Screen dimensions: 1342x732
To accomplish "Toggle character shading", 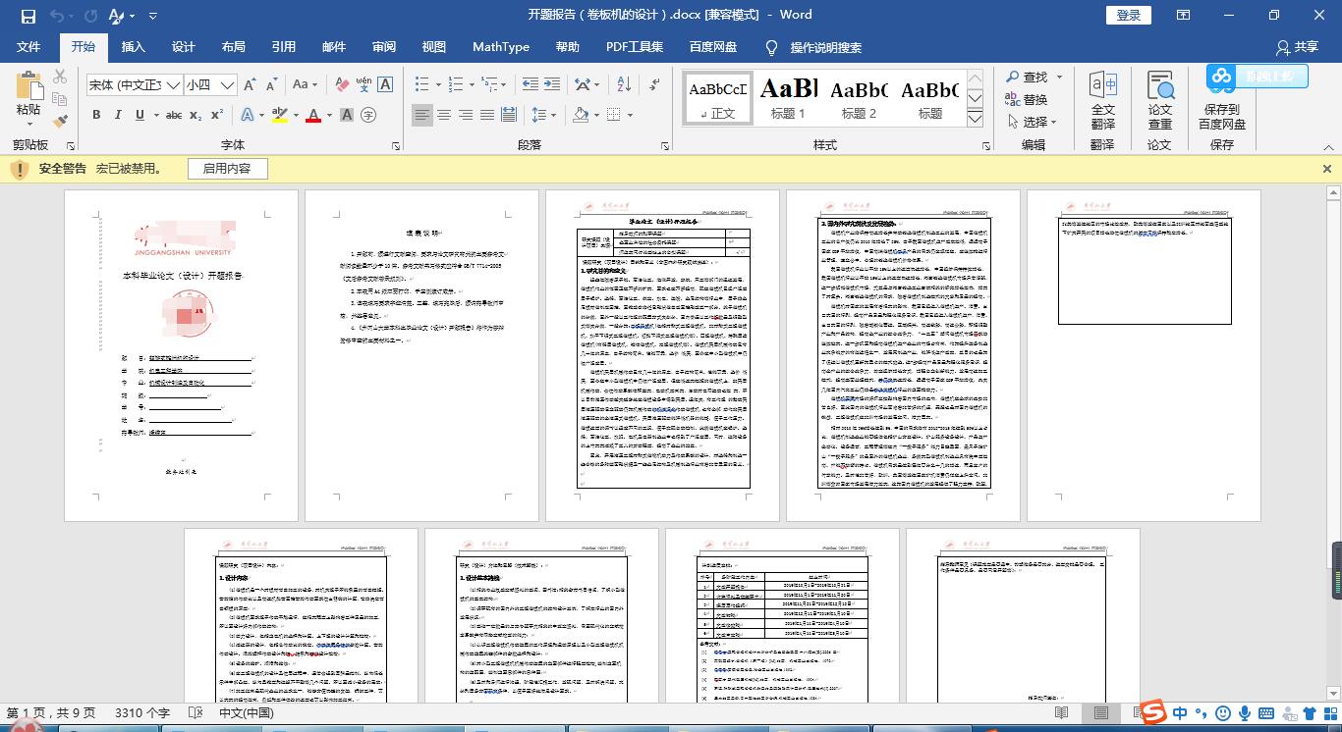I will tap(346, 115).
